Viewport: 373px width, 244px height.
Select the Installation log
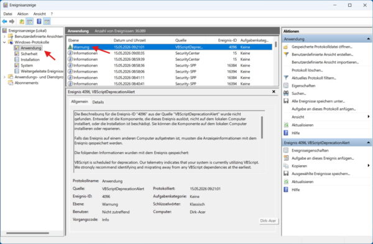coord(30,60)
